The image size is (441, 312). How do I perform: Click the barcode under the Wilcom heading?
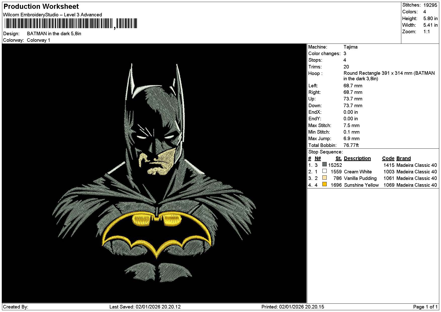pos(71,23)
